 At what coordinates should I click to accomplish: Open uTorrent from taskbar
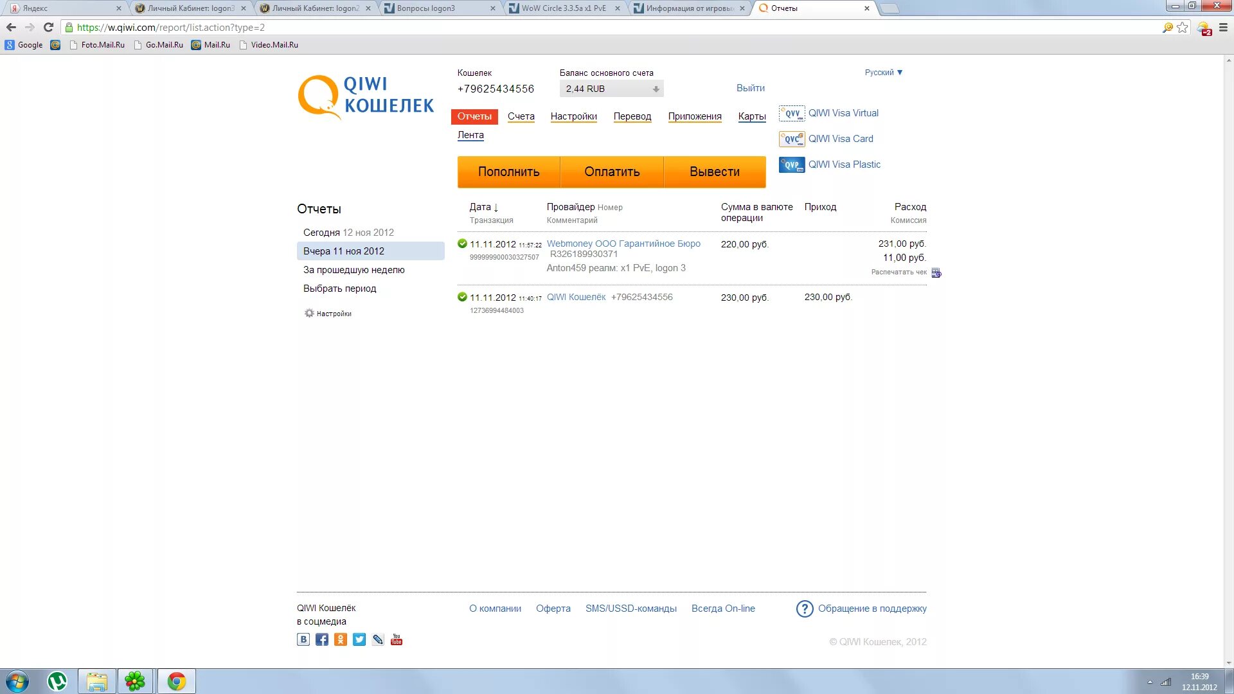click(x=57, y=681)
